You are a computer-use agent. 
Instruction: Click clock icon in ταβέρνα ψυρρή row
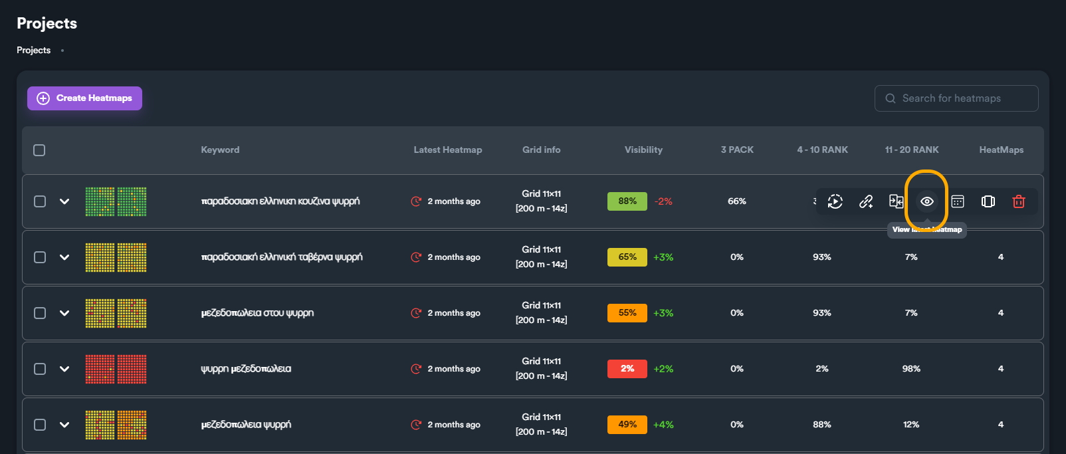416,257
